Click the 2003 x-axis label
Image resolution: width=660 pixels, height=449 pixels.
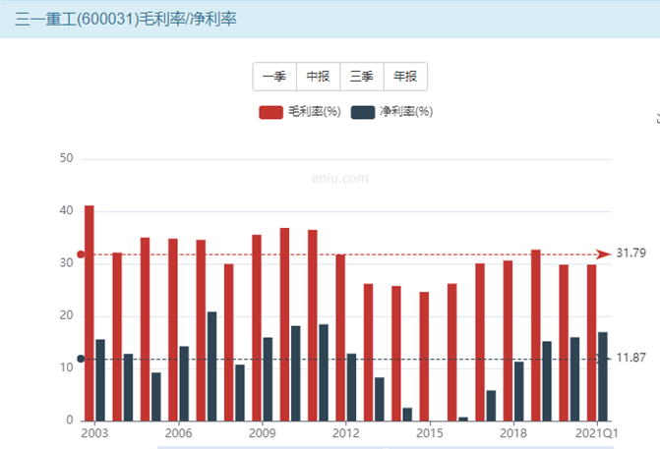(x=94, y=433)
